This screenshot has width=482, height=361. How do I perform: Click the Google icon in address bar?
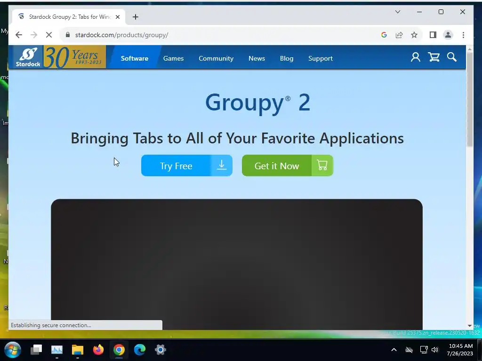click(384, 35)
